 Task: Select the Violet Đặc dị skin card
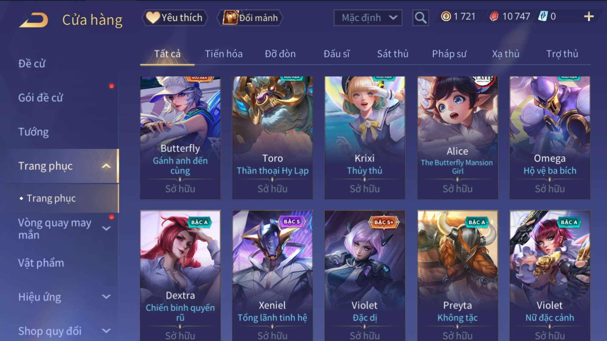(364, 276)
